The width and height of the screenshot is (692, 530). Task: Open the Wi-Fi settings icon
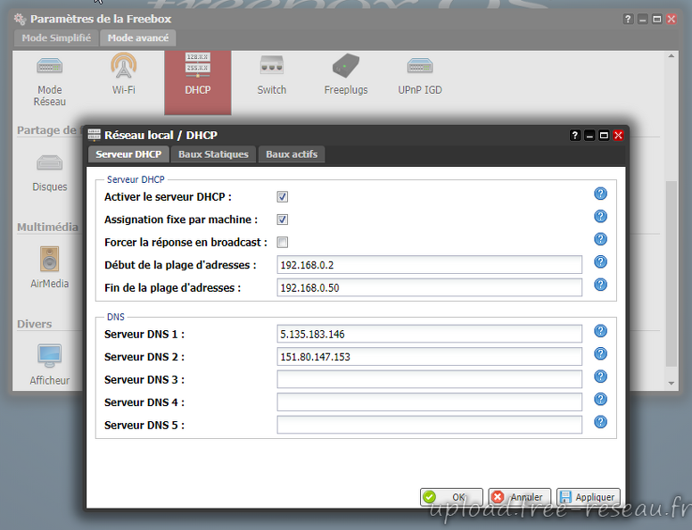[x=124, y=75]
